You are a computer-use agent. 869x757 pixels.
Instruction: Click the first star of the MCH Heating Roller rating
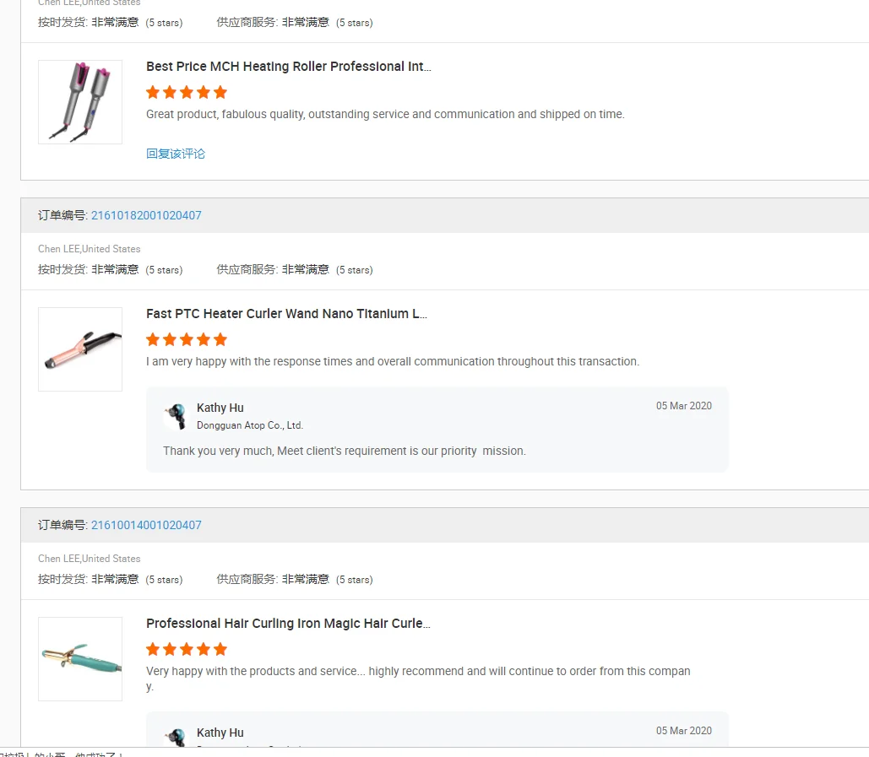tap(153, 92)
